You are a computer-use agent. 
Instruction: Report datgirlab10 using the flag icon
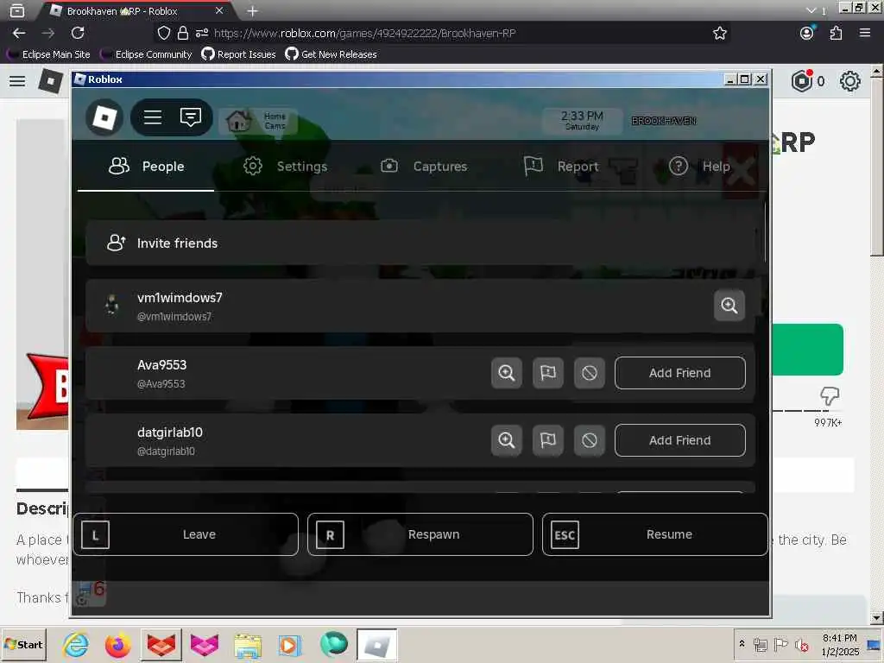point(548,440)
